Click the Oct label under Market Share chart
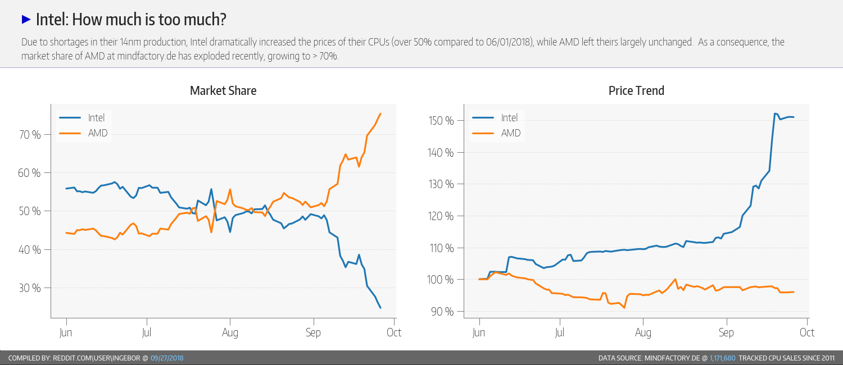 (x=394, y=332)
